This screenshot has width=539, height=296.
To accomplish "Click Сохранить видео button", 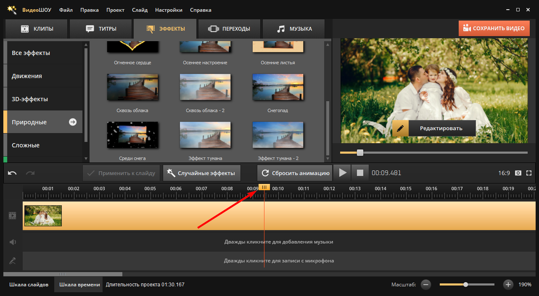I will (x=494, y=29).
